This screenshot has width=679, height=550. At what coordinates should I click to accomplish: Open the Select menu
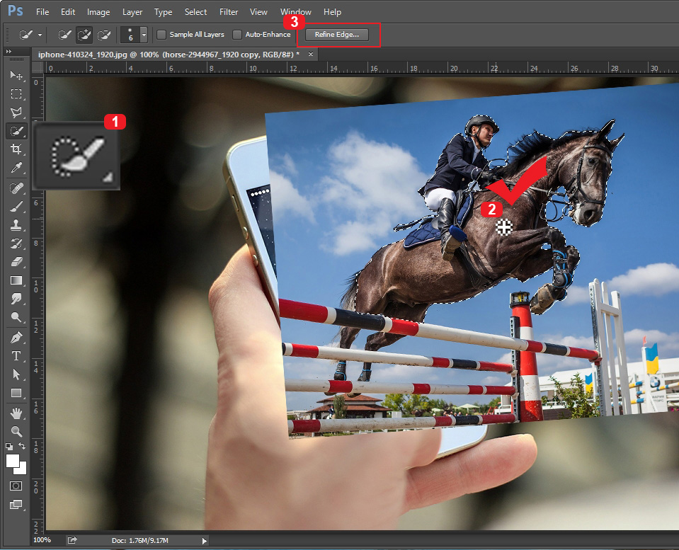pyautogui.click(x=195, y=12)
